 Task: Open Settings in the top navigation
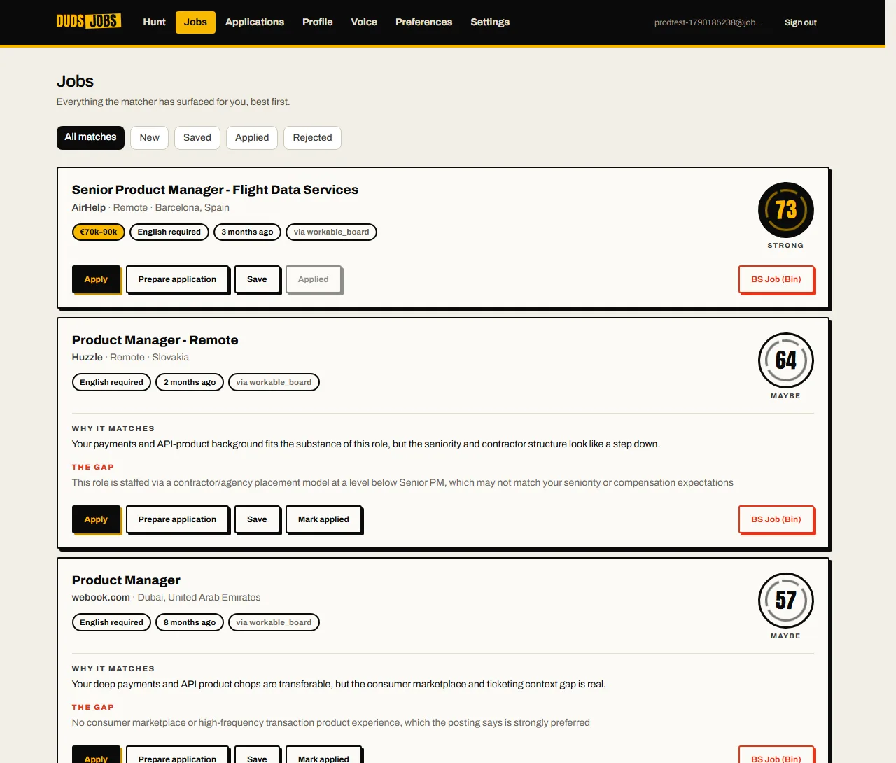coord(490,22)
